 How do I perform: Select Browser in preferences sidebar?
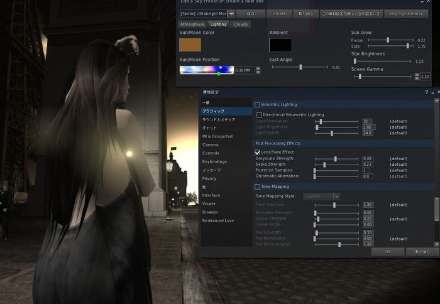[x=226, y=212]
